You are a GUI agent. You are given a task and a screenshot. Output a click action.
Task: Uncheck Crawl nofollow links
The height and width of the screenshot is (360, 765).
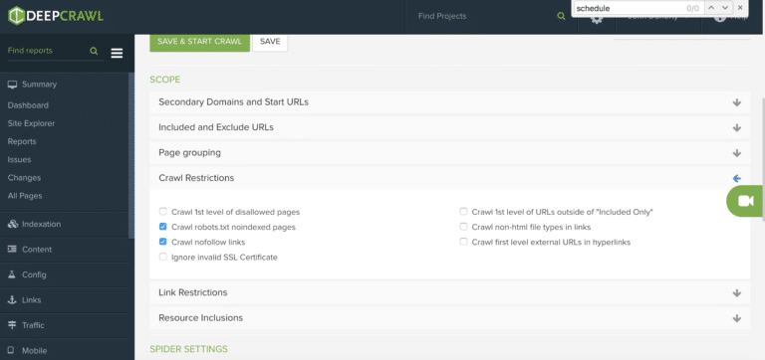click(163, 242)
